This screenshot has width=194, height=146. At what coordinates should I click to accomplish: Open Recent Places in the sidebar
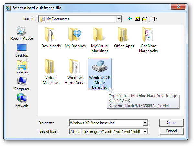[x=21, y=33]
